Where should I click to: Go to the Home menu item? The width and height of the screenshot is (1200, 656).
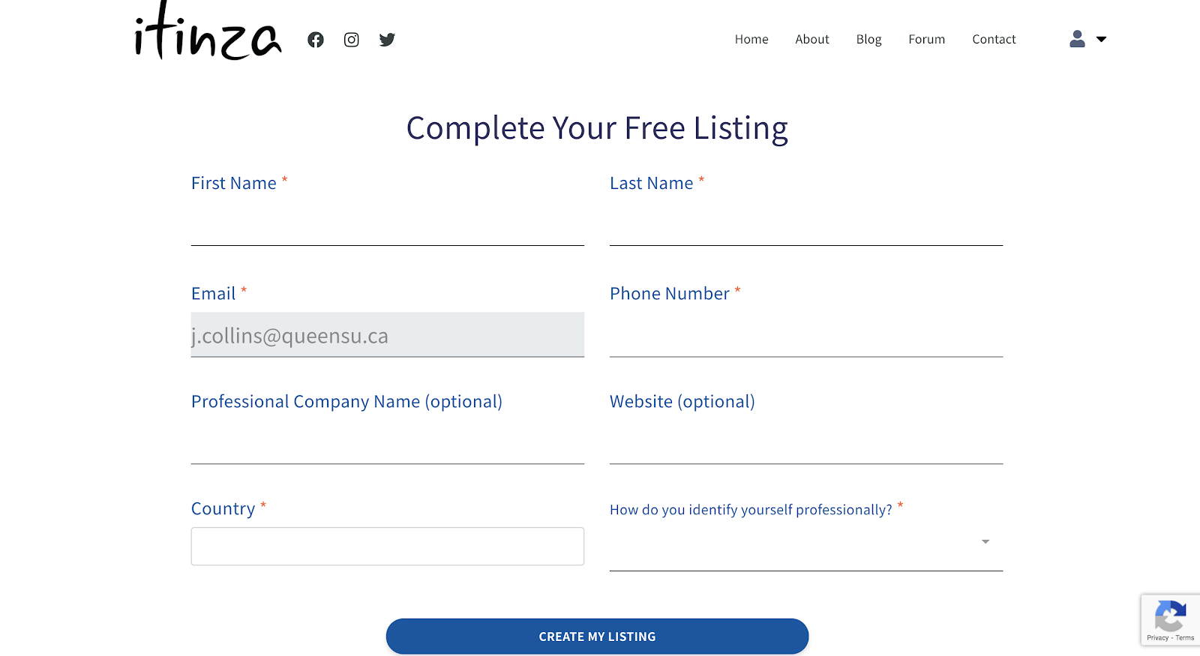pyautogui.click(x=751, y=39)
